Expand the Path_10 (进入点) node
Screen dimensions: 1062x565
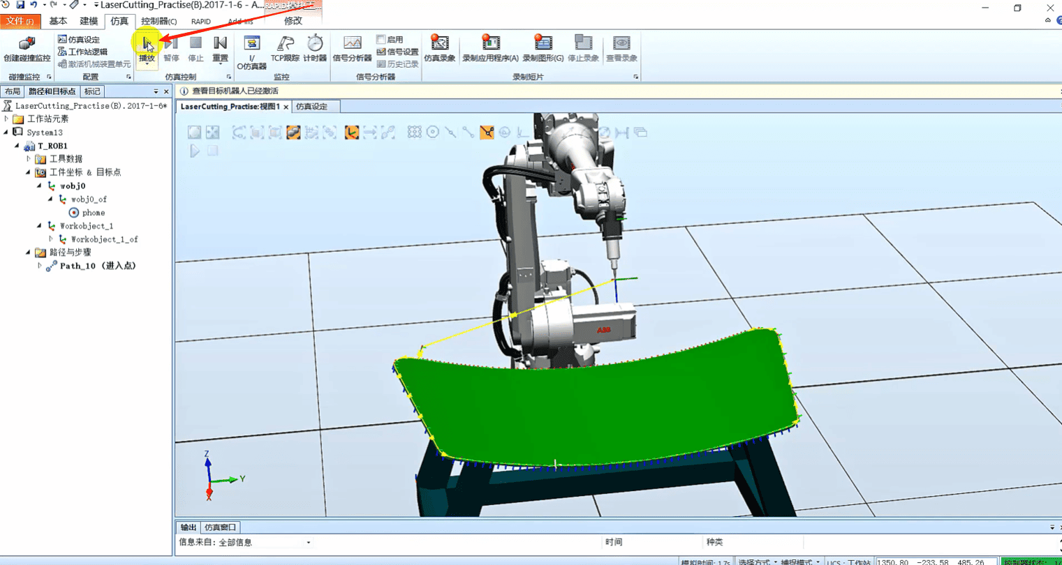click(x=40, y=266)
